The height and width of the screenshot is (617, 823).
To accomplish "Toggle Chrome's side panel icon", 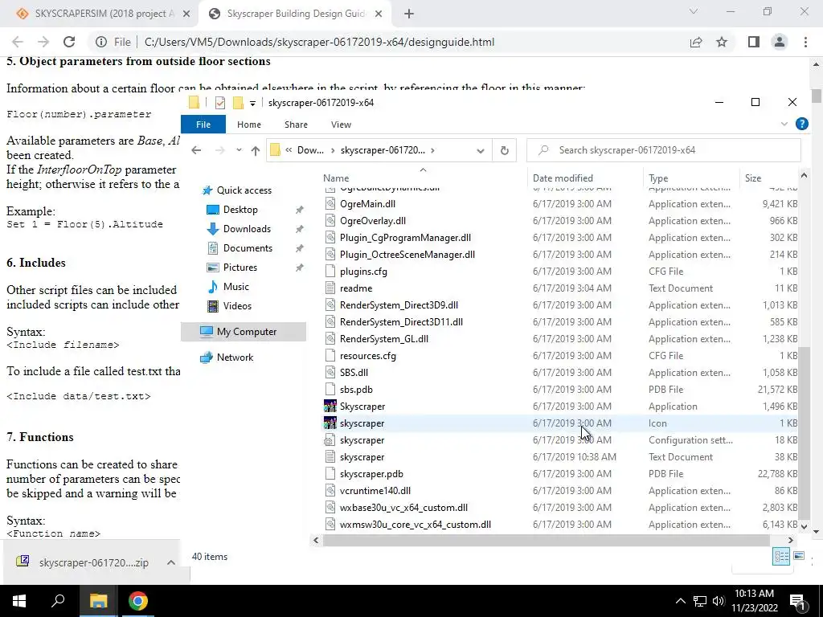I will [754, 42].
